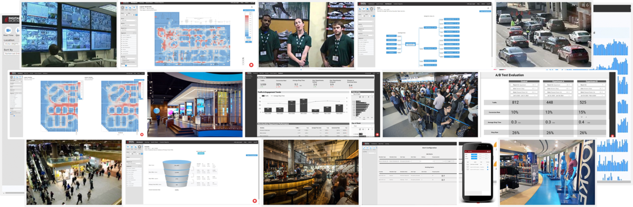633x207 pixels.
Task: Click the red chat bubble on the heatmap
Action: 251,64
